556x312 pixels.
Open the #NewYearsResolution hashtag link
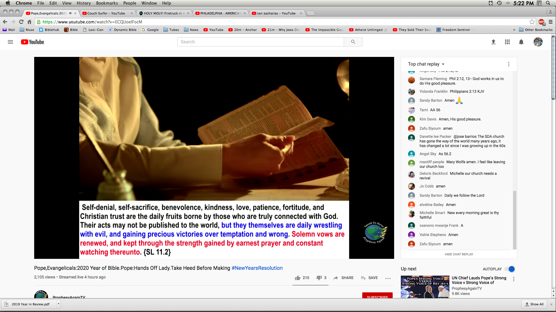tap(257, 268)
